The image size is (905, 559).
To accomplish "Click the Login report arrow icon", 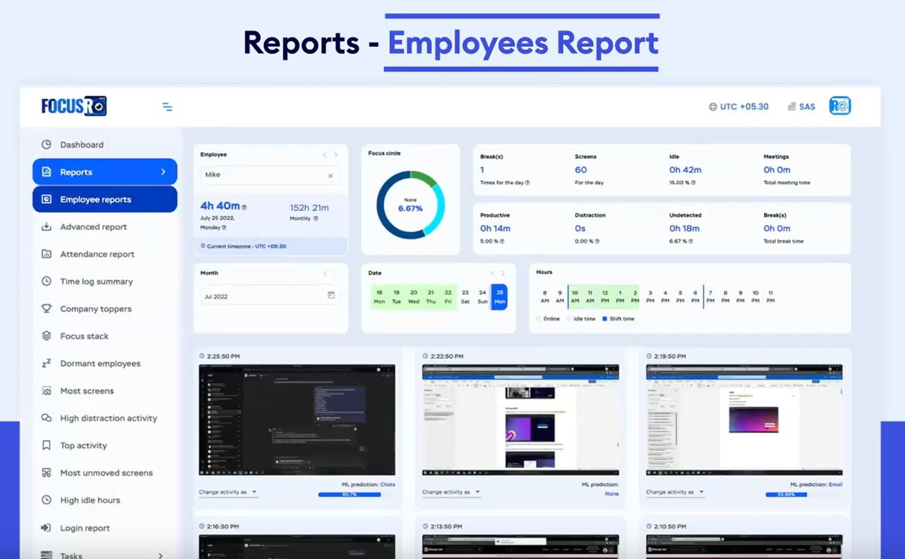I will point(46,528).
